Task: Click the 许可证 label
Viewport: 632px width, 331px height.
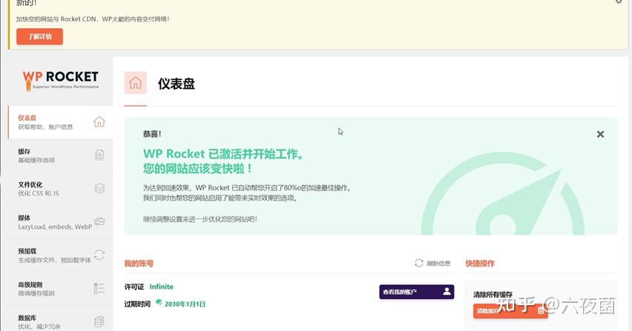Action: [x=134, y=287]
